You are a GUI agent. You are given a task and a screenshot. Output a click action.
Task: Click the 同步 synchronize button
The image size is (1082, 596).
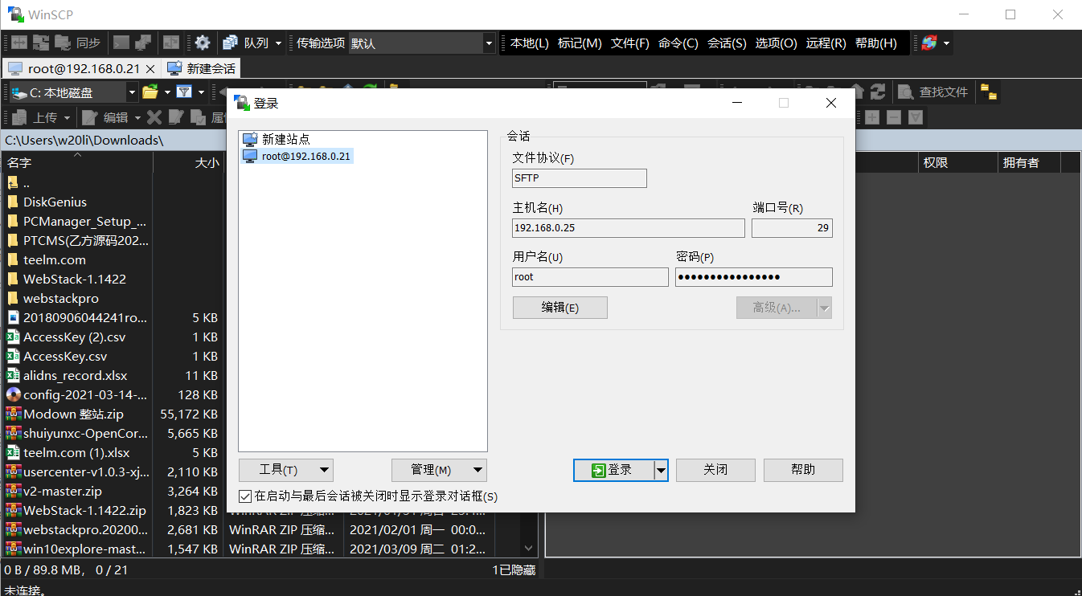pos(78,43)
